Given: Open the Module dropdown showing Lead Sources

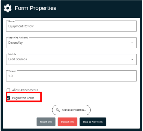Looking at the screenshot, I should tap(71, 59).
